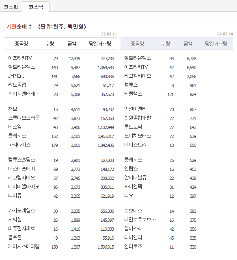Open the 디어유 stock link
This screenshot has height=260, width=237.
click(x=15, y=196)
